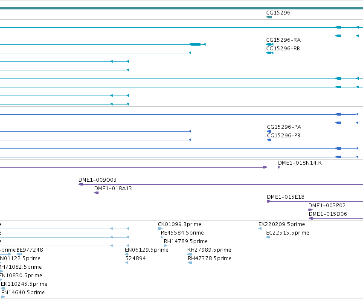Select the DME1-003P02 clone label
The image size is (363, 299).
(327, 206)
